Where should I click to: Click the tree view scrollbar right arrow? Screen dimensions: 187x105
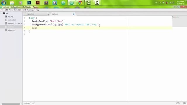coord(21,104)
